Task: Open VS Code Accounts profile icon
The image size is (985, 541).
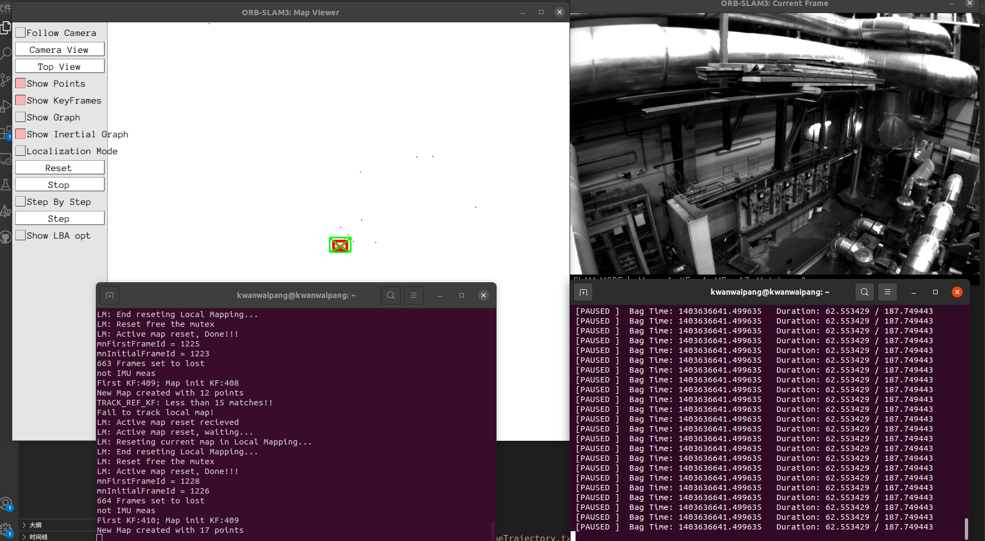Action: [5, 503]
